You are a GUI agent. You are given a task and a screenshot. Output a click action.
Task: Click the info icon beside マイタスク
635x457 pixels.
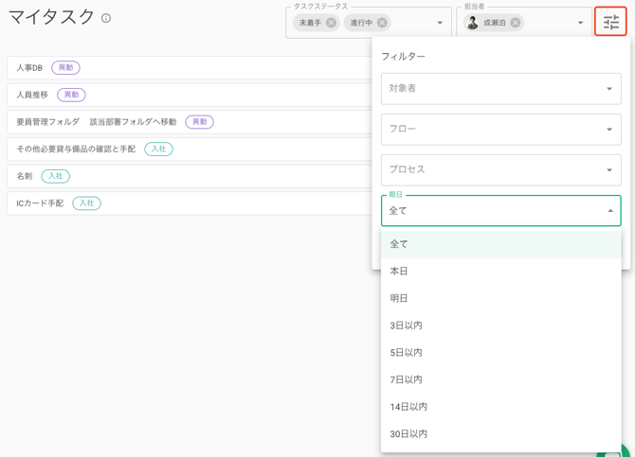pos(106,18)
